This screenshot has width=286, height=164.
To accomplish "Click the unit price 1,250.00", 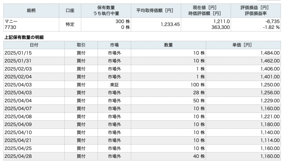I will pos(270,85).
